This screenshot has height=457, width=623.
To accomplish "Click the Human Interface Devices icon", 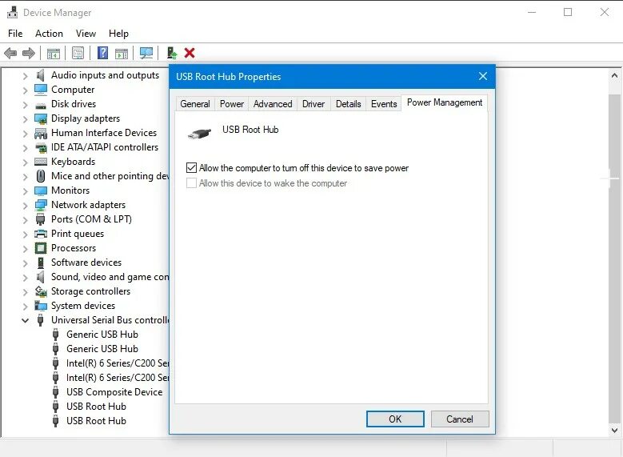I will click(x=41, y=133).
